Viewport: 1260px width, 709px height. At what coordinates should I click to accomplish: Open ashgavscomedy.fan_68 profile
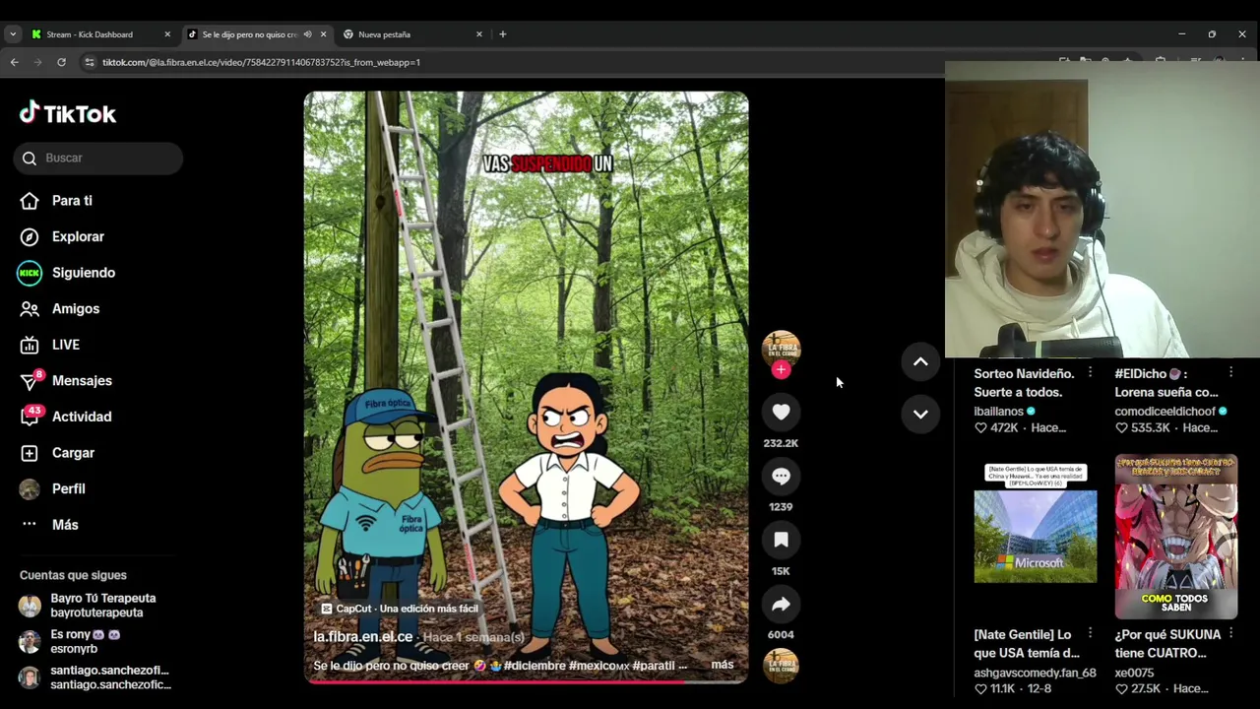(x=1035, y=673)
